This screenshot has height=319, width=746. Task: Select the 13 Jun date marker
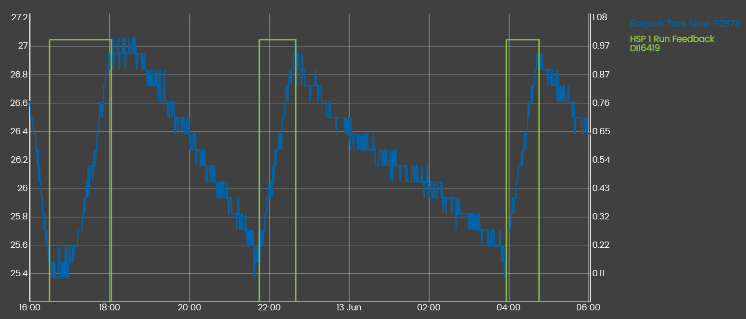coord(349,307)
